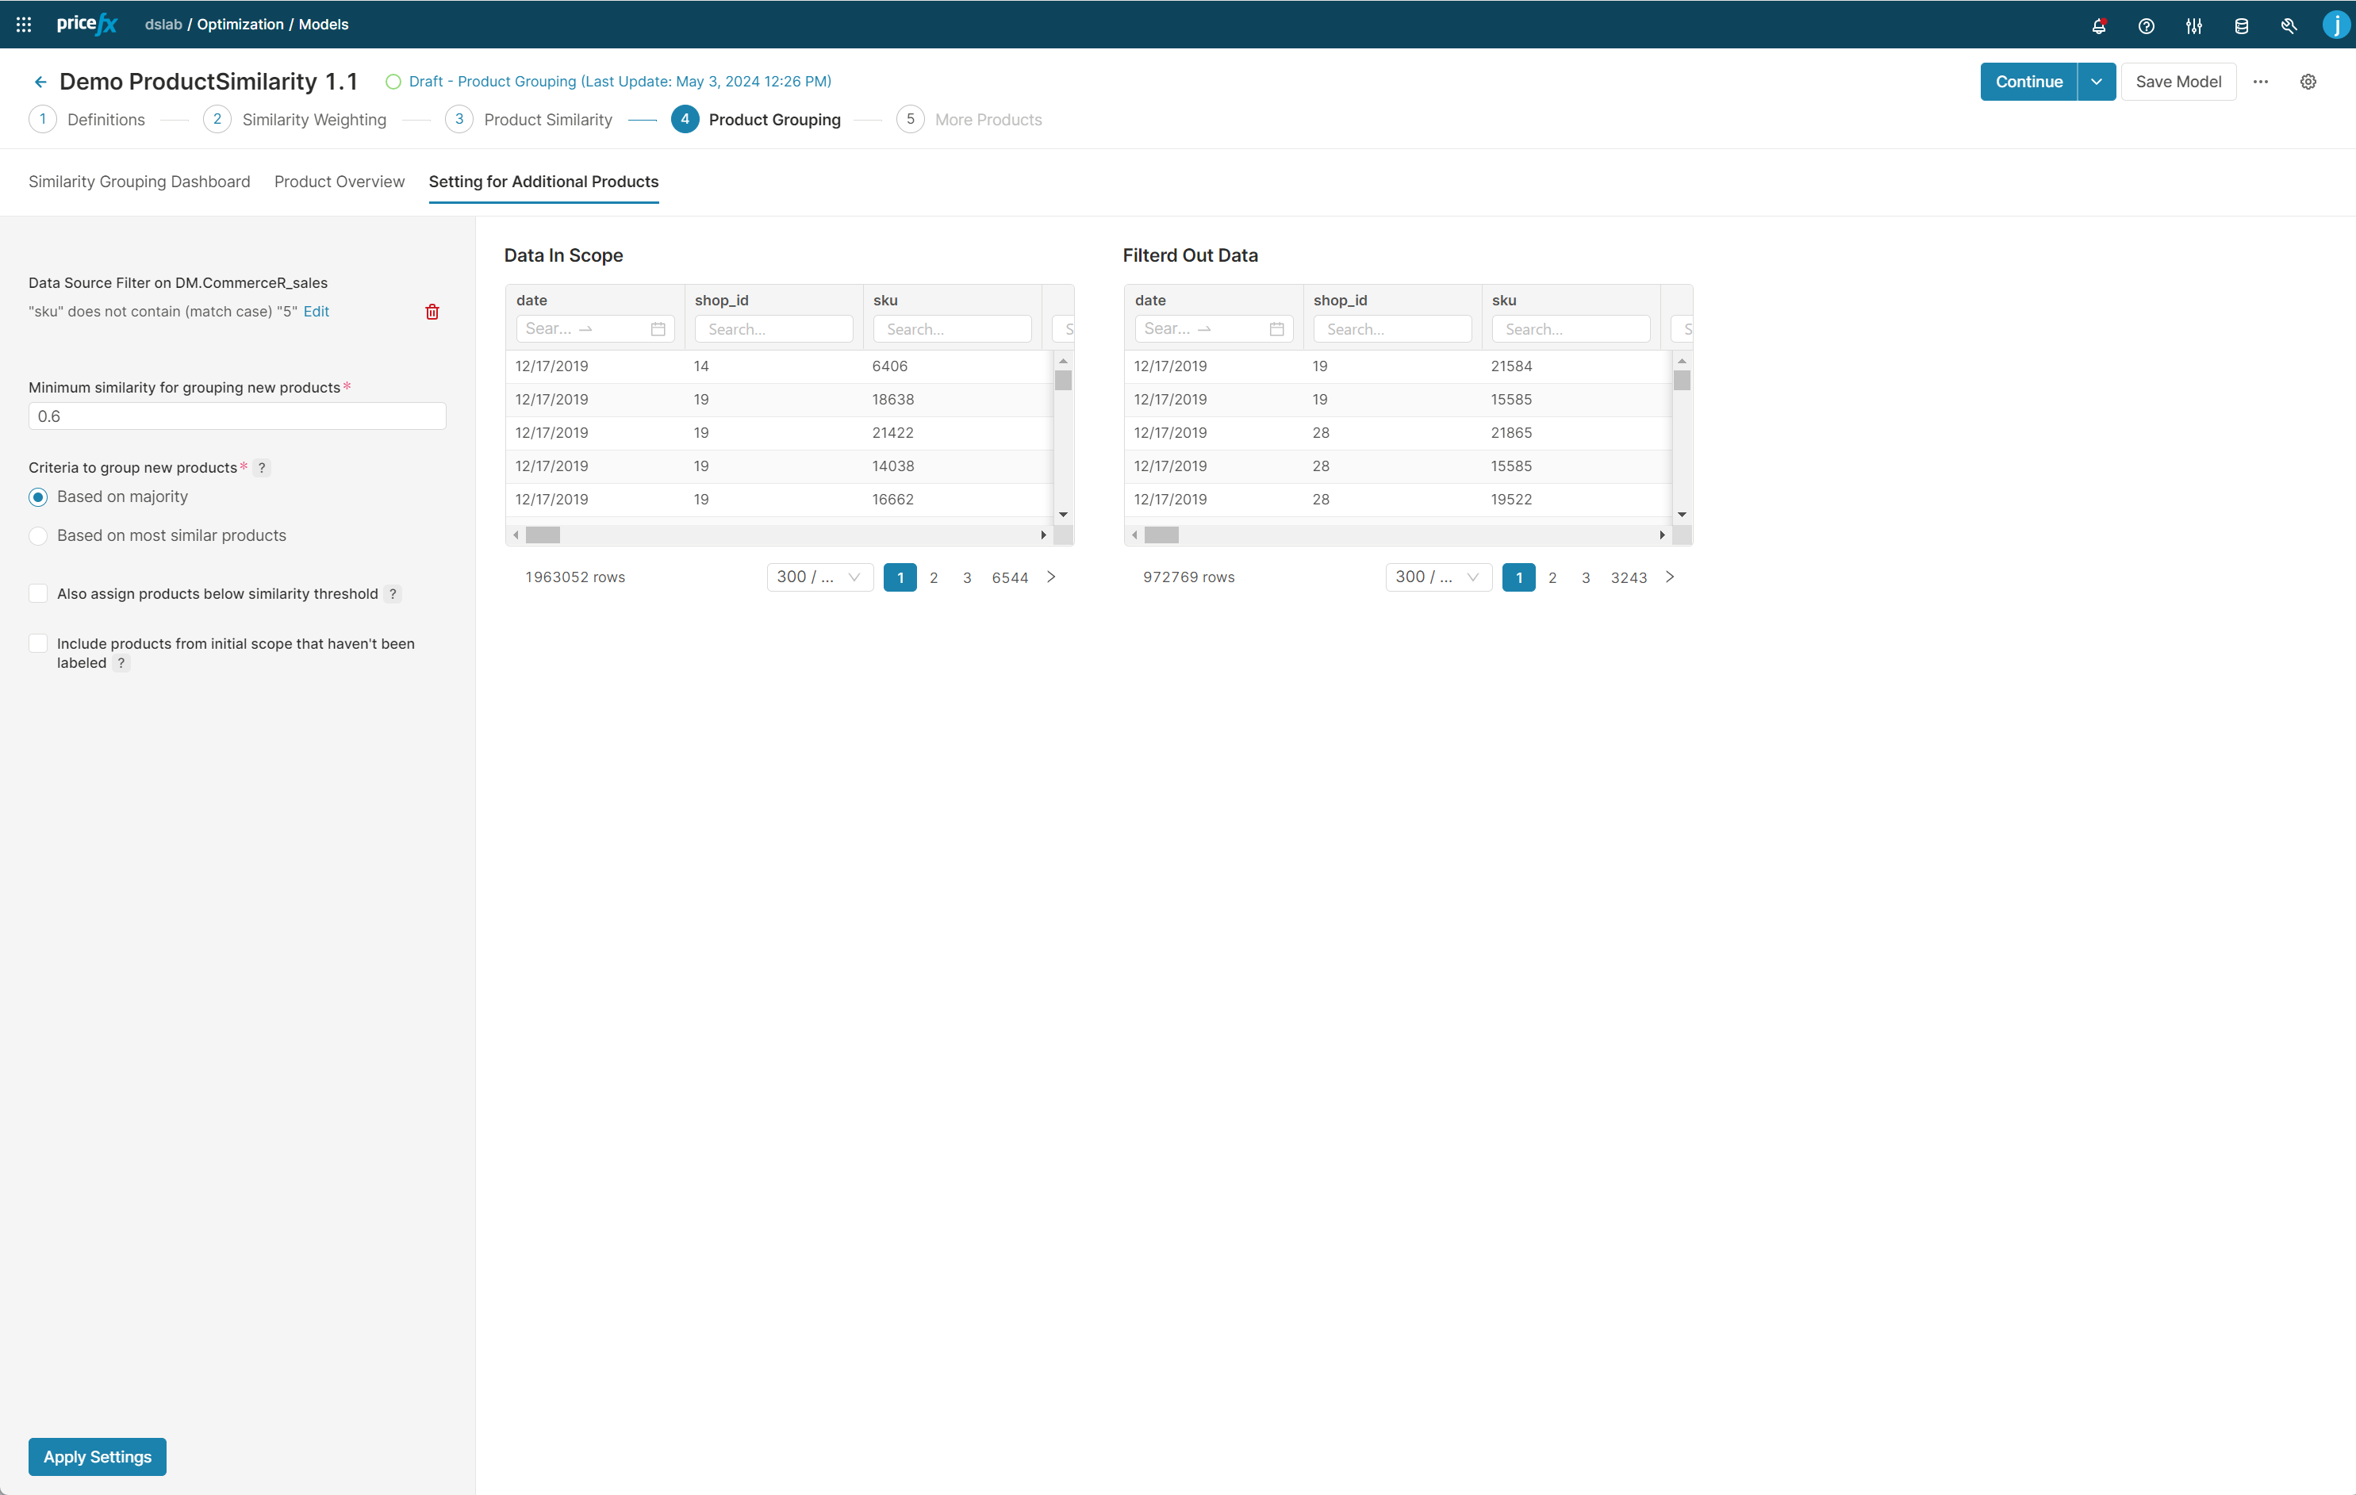The height and width of the screenshot is (1495, 2356).
Task: Click Data In Scope horizontal scrollbar thumb
Action: click(x=543, y=535)
